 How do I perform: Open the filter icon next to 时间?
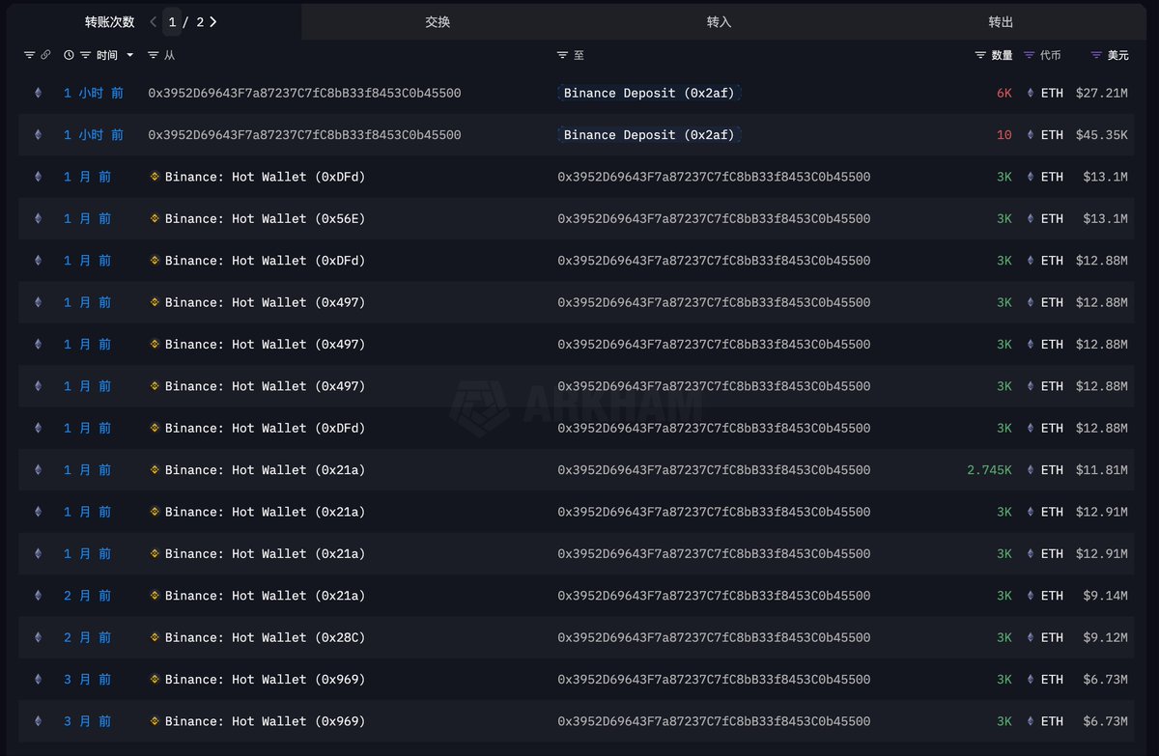[x=86, y=55]
